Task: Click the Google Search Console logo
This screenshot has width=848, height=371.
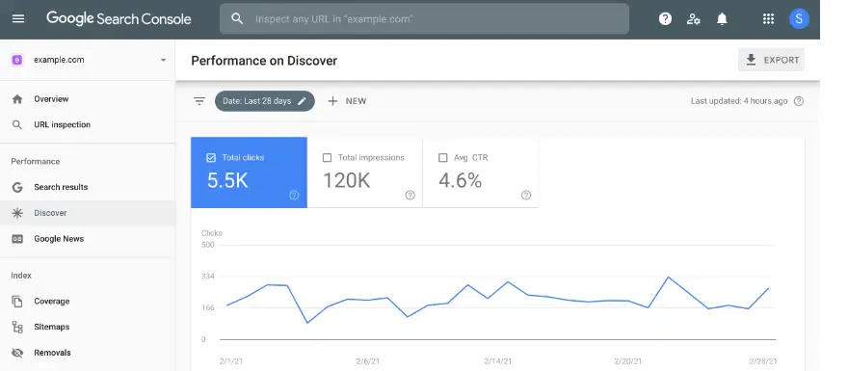Action: tap(119, 19)
